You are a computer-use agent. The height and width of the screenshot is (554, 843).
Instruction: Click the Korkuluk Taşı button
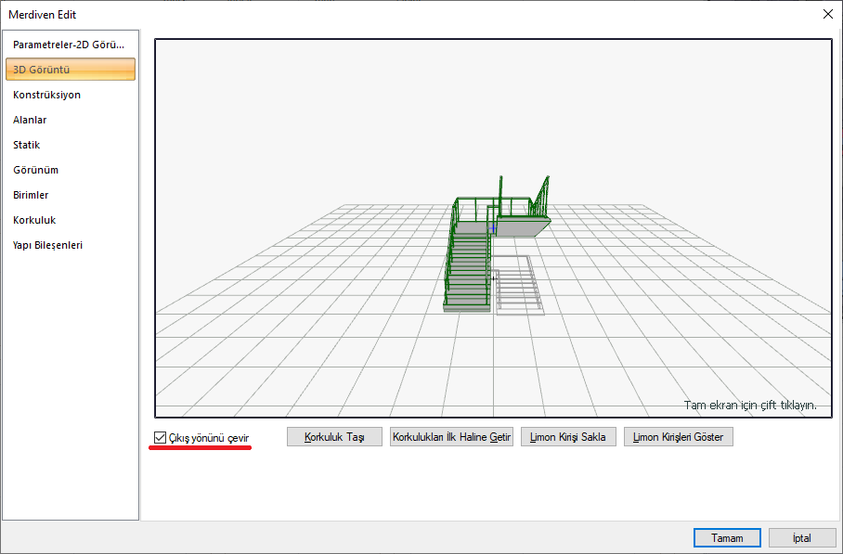pos(334,437)
